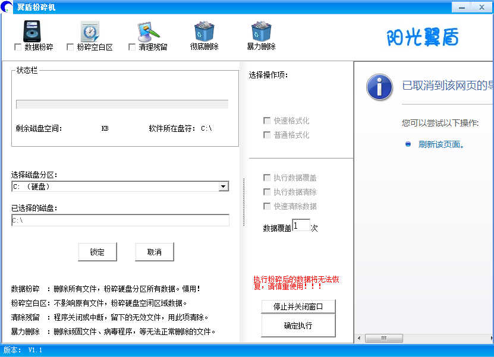Viewport: 494px width, 357px height.
Task: Enable the 数据粉碎 checkbox
Action: click(18, 47)
